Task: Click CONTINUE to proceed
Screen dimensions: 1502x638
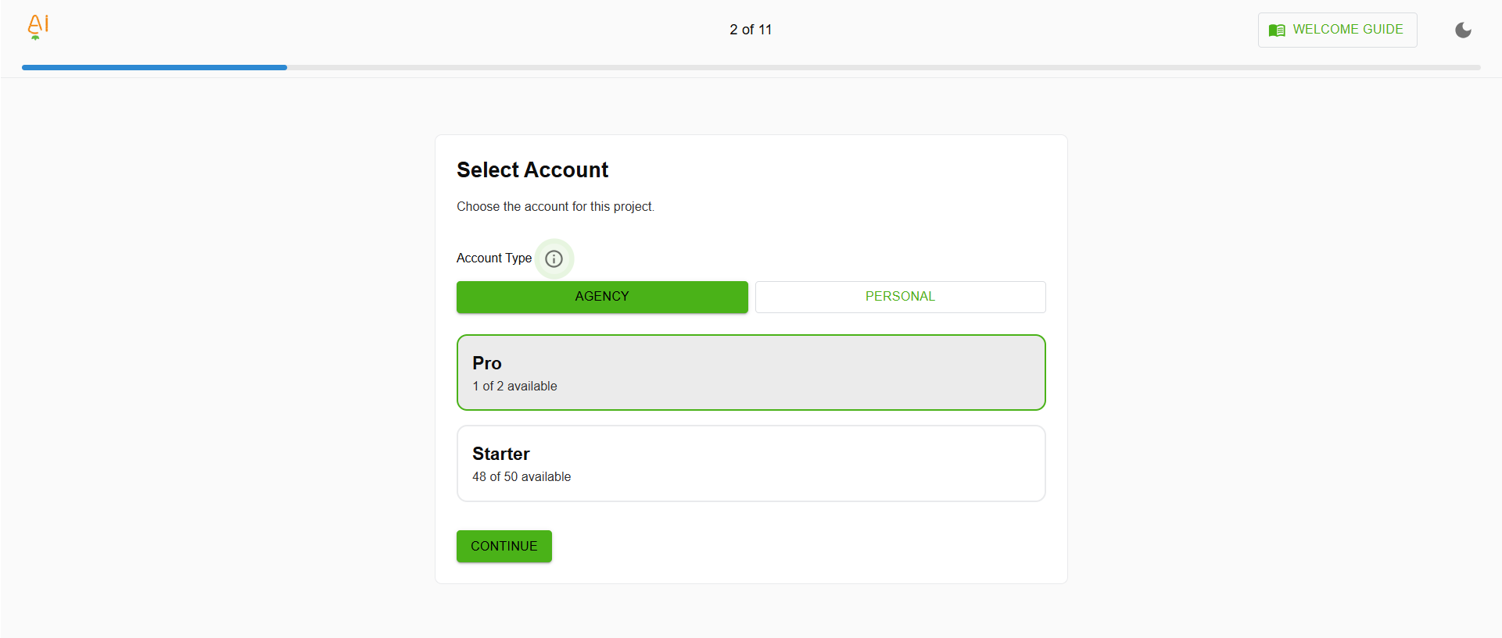Action: [x=504, y=546]
